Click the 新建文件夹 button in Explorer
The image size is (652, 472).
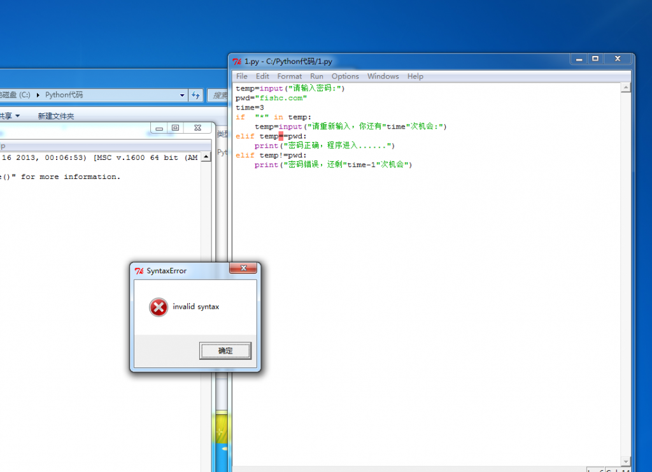pyautogui.click(x=56, y=116)
